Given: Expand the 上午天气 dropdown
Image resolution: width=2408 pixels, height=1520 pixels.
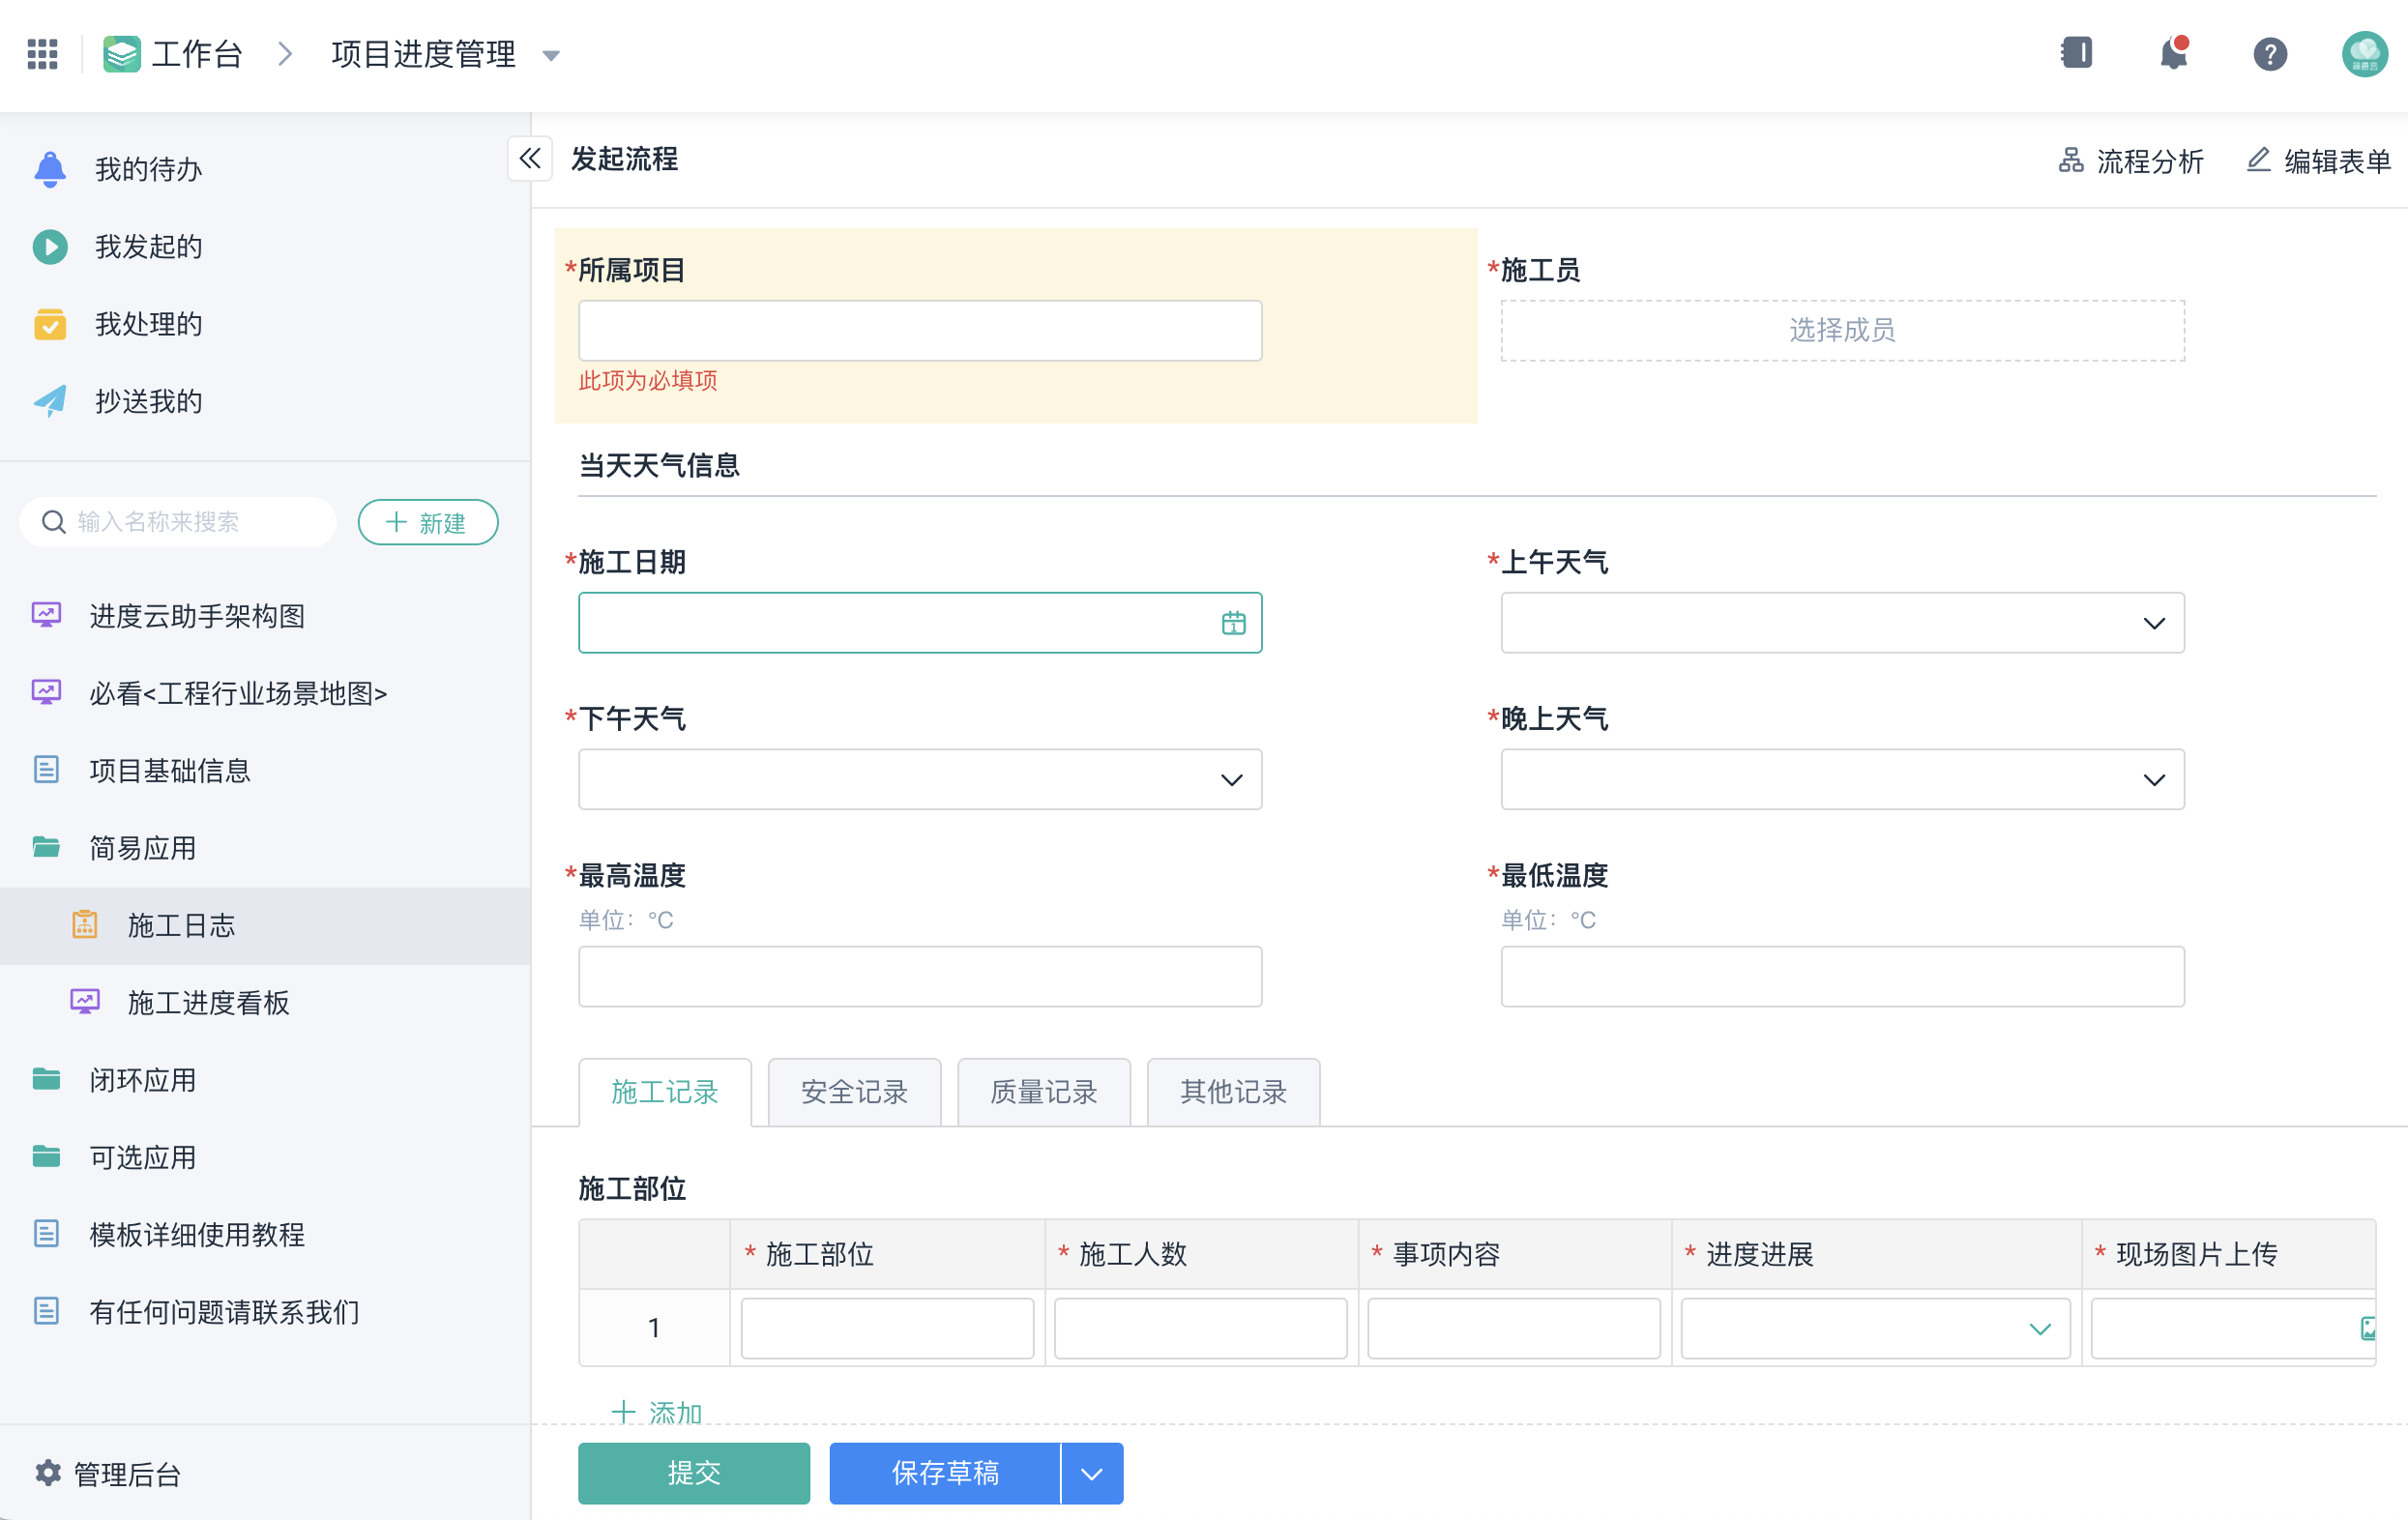Looking at the screenshot, I should tap(1842, 623).
